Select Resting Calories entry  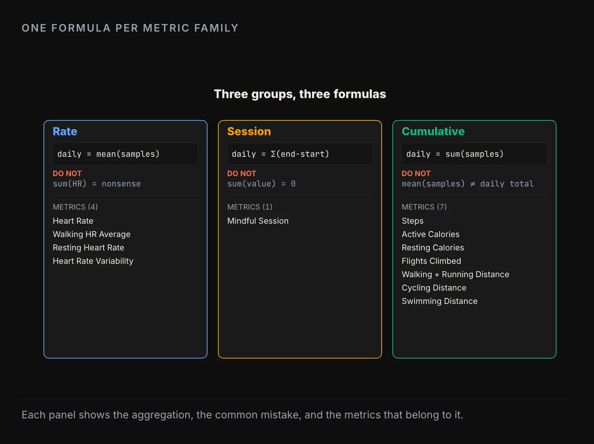(x=433, y=247)
